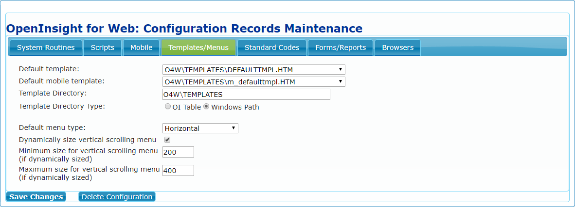Switch to the Browsers tab
575x207 pixels.
click(x=397, y=48)
